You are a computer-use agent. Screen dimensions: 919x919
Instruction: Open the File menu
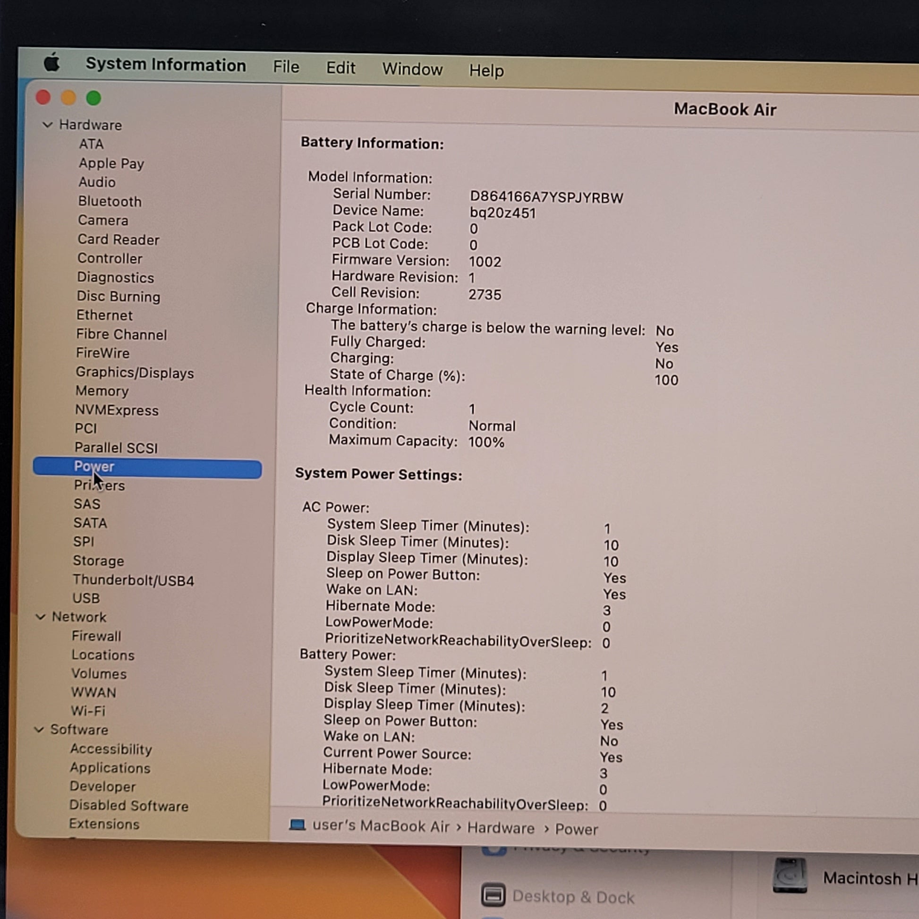[x=286, y=67]
